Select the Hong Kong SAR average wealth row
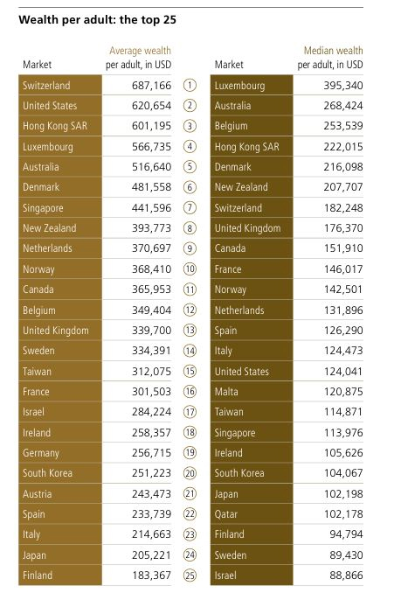 click(95, 126)
